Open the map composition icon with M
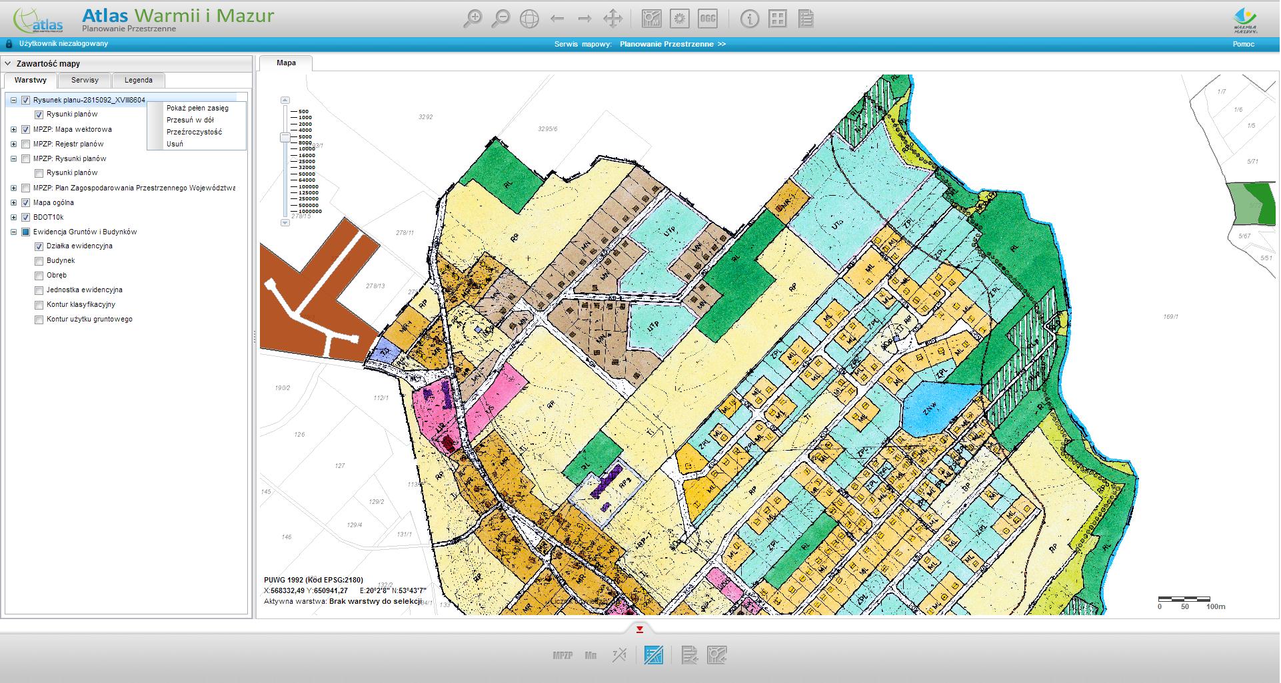Image resolution: width=1281 pixels, height=683 pixels. pos(651,19)
